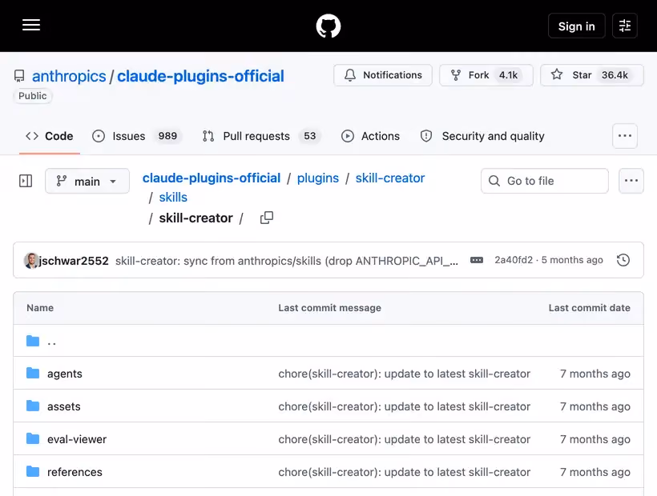This screenshot has height=496, width=657.
Task: Copy the skill-creator path to clipboard
Action: point(267,218)
